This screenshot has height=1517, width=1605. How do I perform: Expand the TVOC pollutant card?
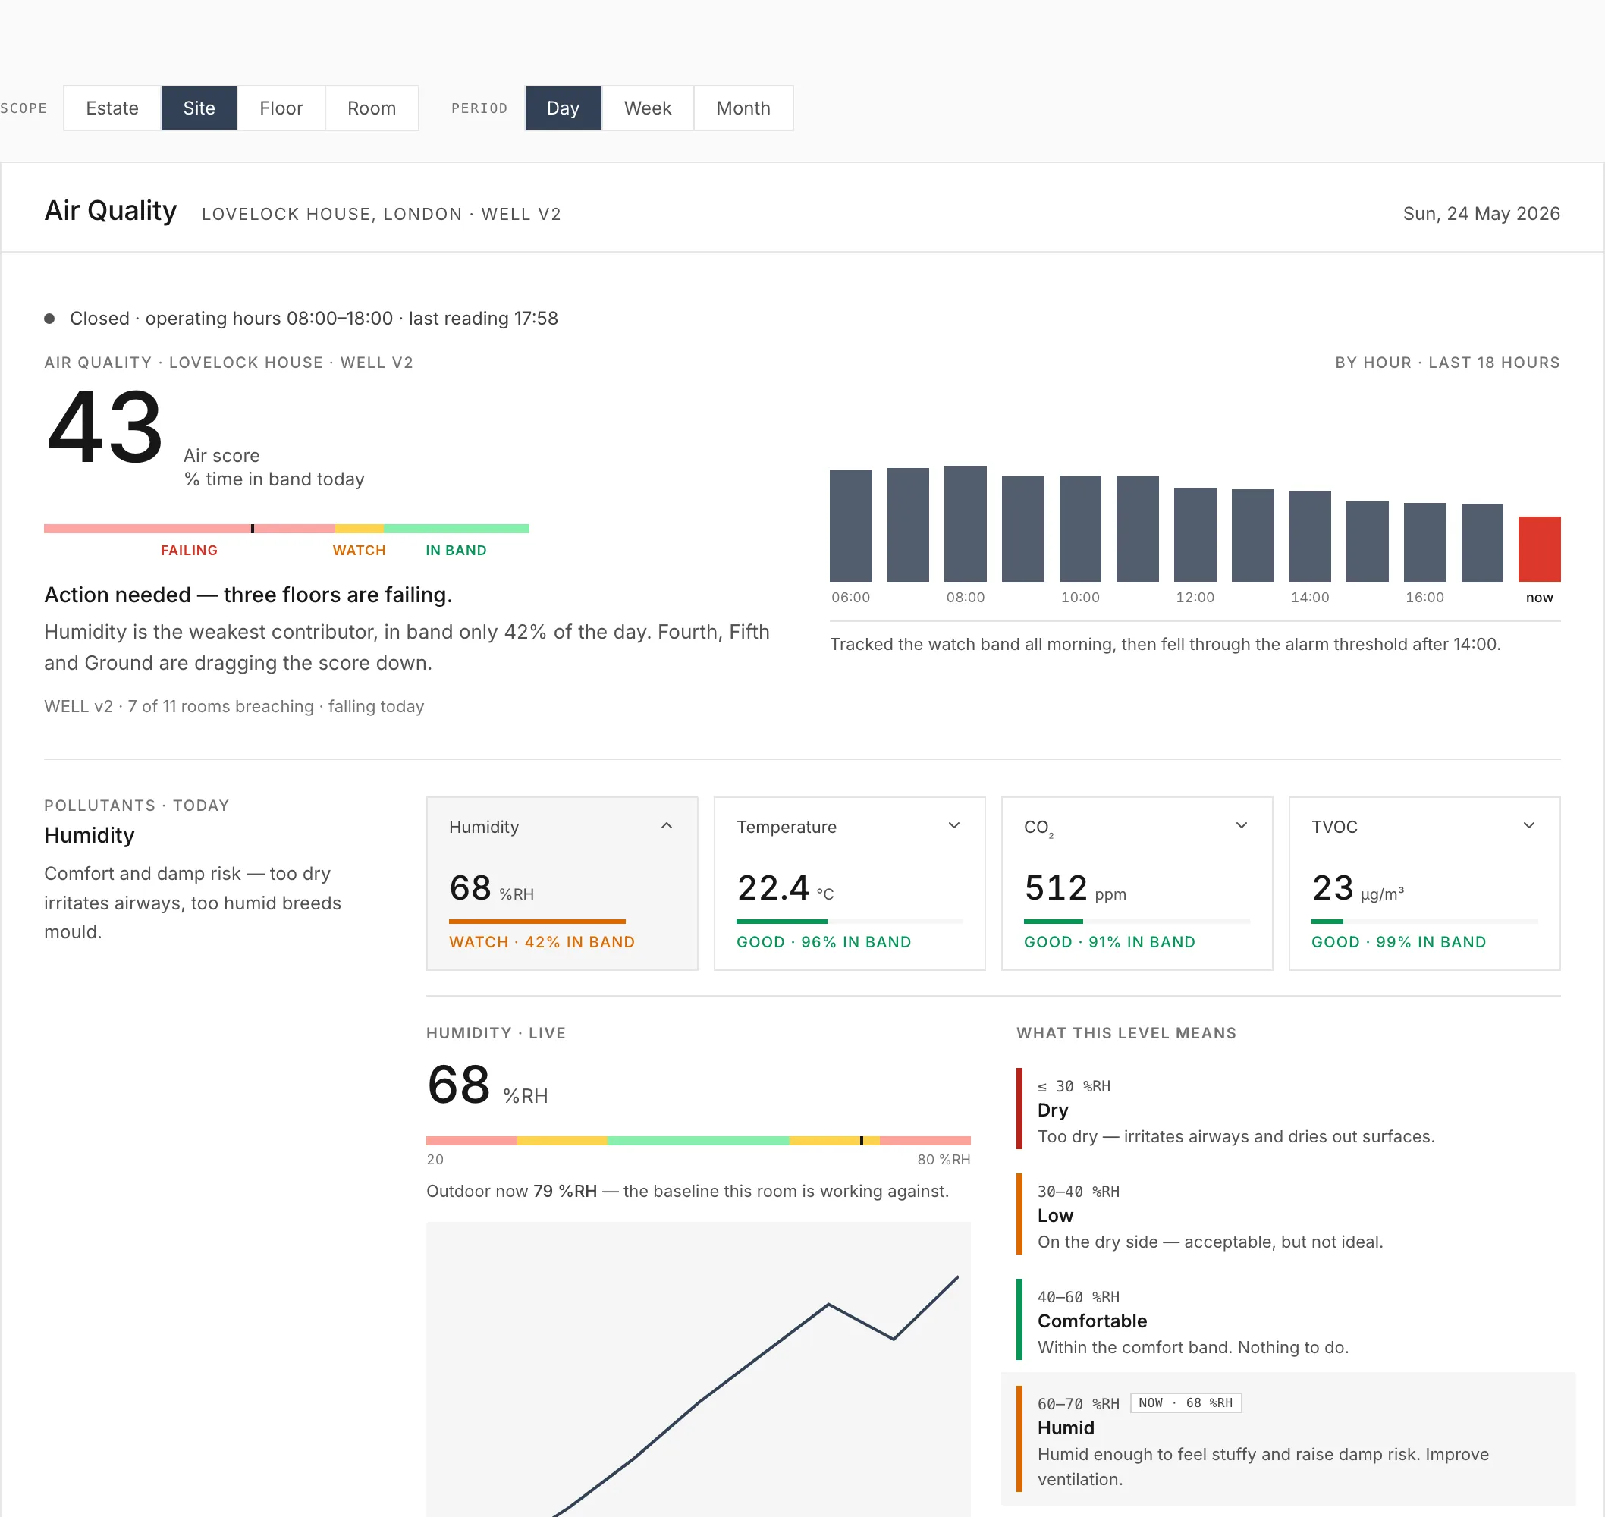pos(1529,825)
